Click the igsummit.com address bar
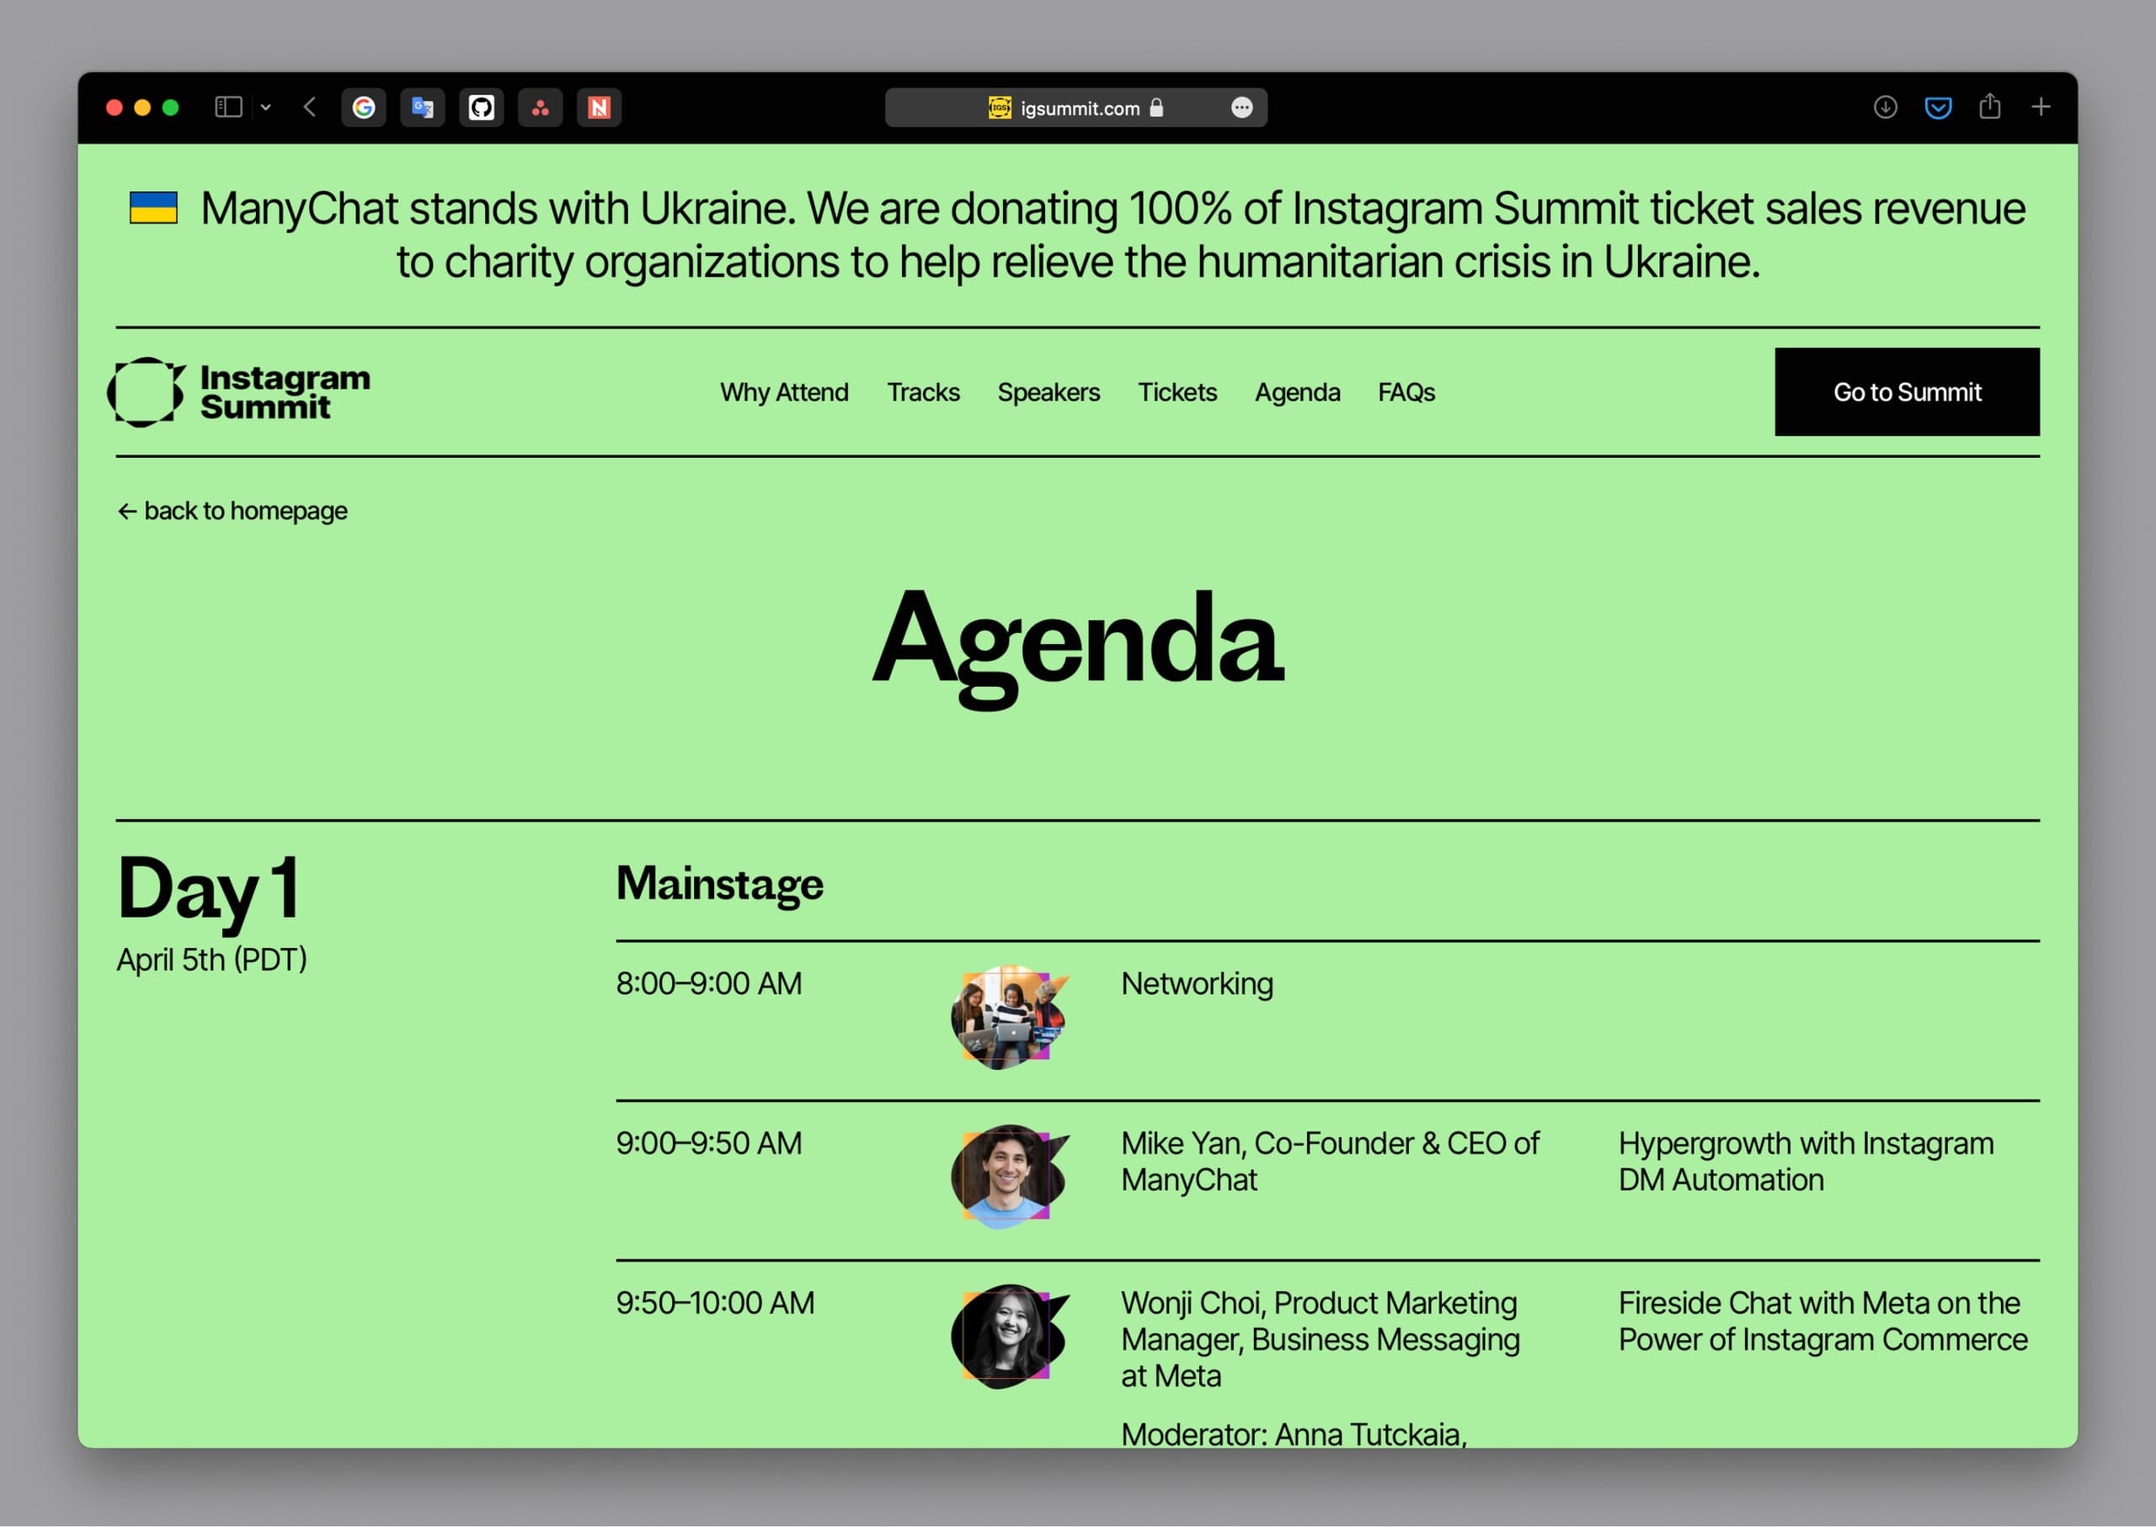The width and height of the screenshot is (2156, 1527). (x=1076, y=107)
